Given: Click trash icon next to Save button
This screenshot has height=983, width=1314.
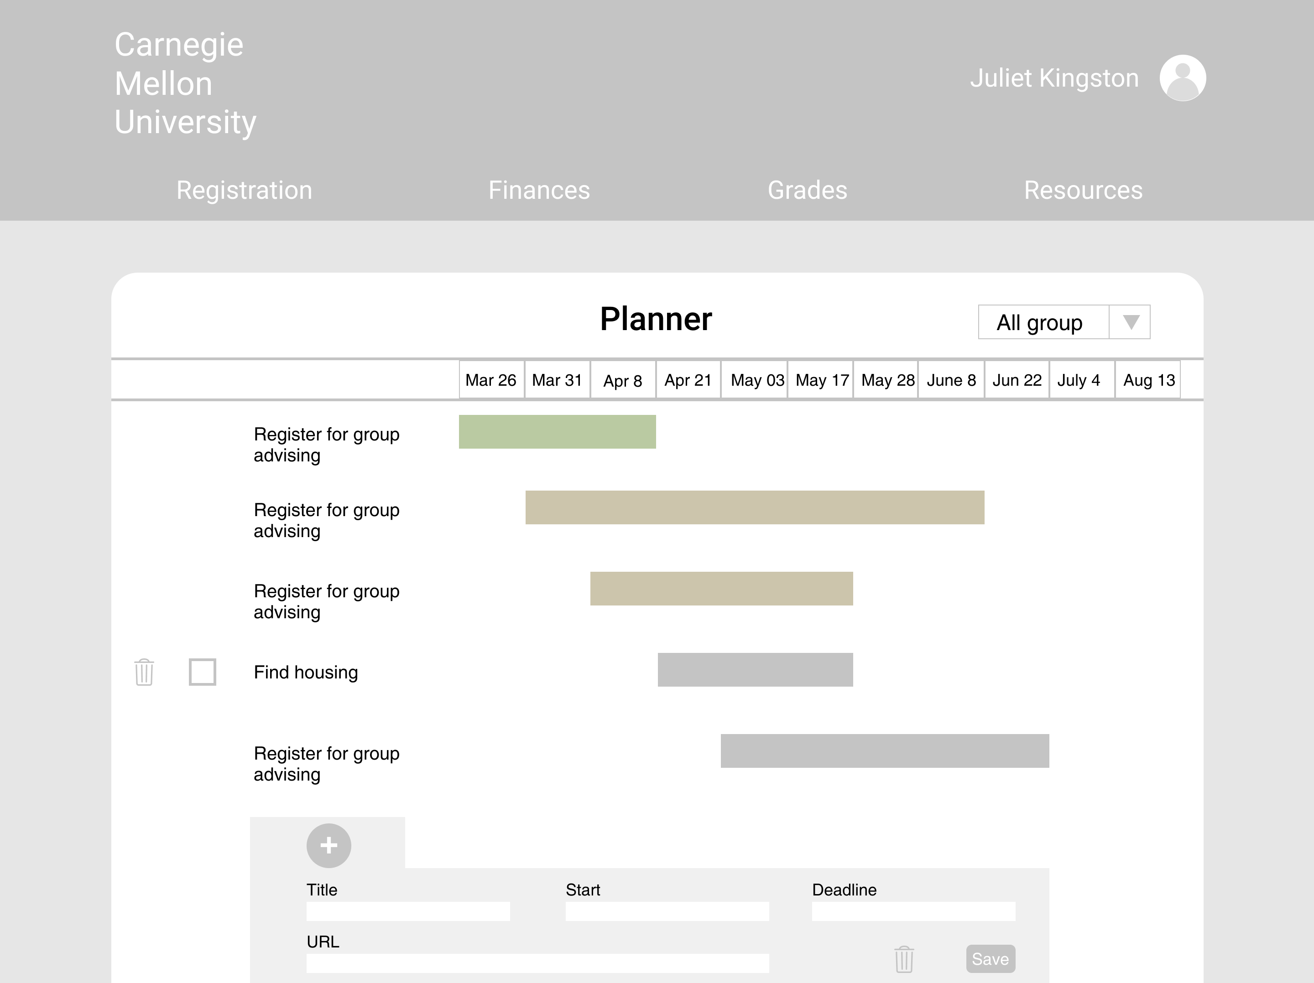Looking at the screenshot, I should point(903,959).
